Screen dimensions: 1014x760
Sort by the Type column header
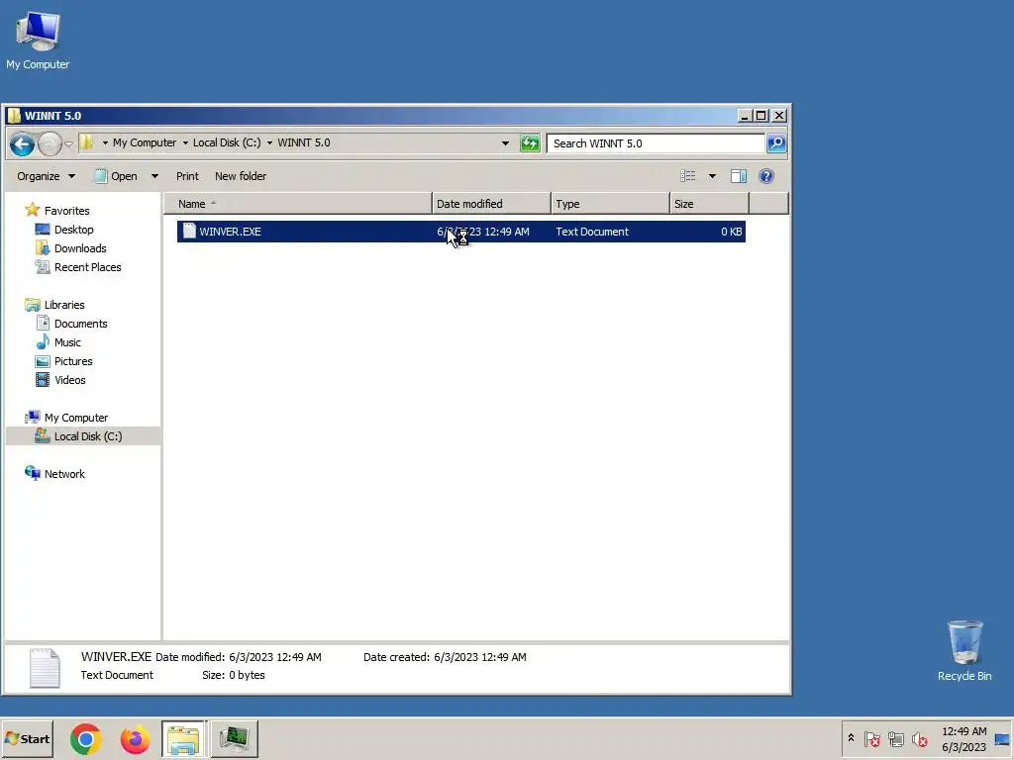pos(610,204)
